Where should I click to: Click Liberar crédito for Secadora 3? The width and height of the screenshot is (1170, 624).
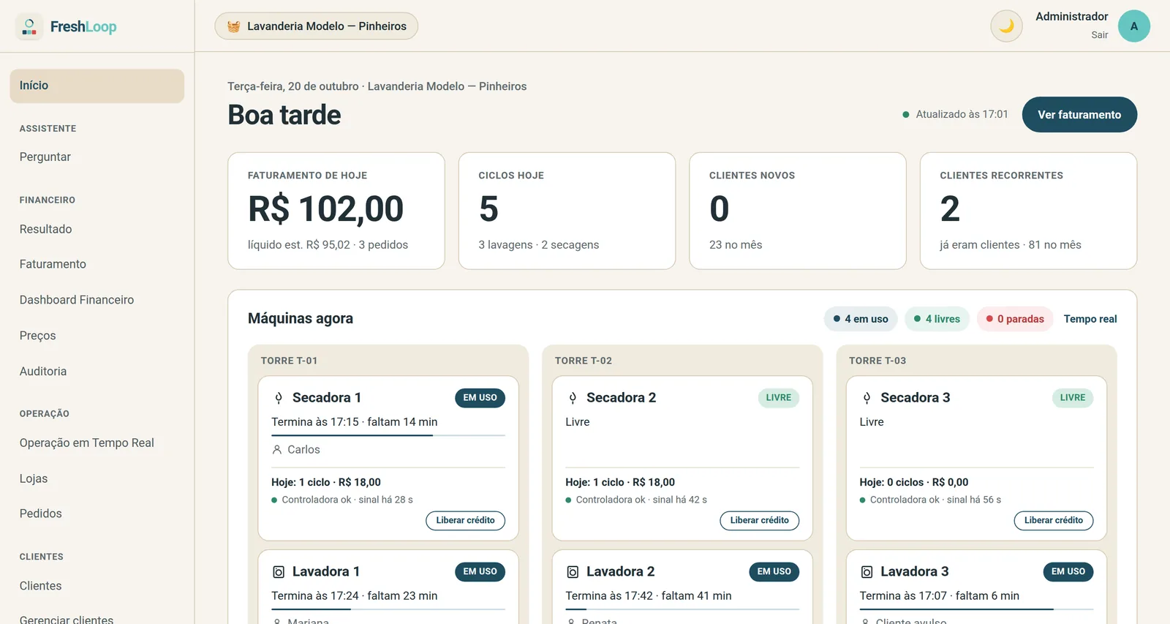[1054, 521]
